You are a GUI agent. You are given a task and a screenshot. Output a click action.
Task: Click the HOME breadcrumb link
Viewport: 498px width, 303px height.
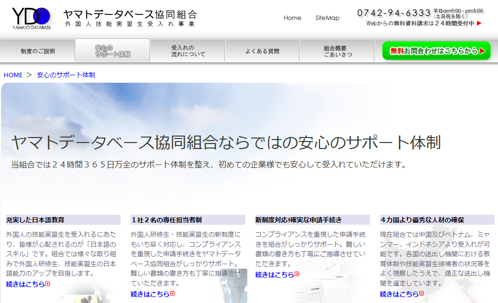(x=13, y=75)
